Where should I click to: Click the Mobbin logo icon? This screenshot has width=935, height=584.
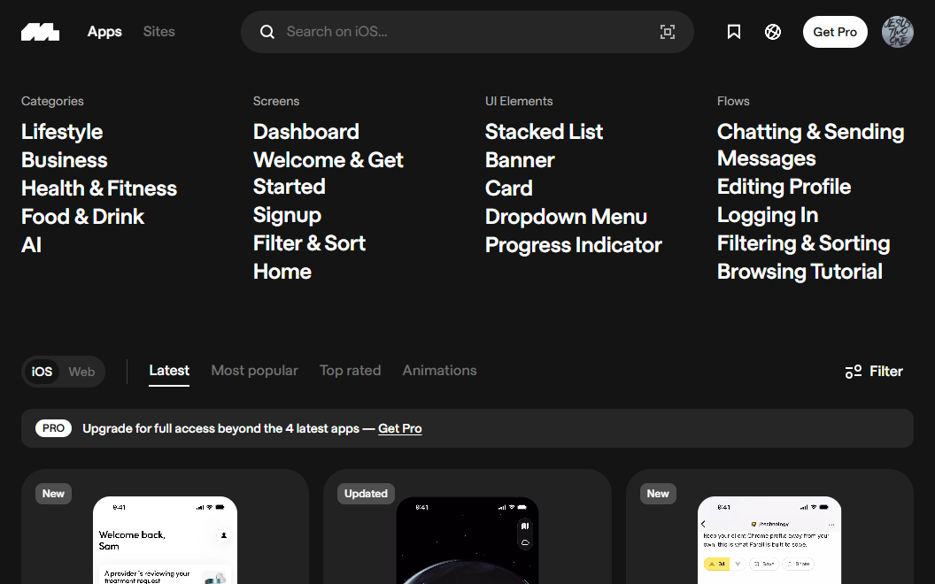coord(40,32)
